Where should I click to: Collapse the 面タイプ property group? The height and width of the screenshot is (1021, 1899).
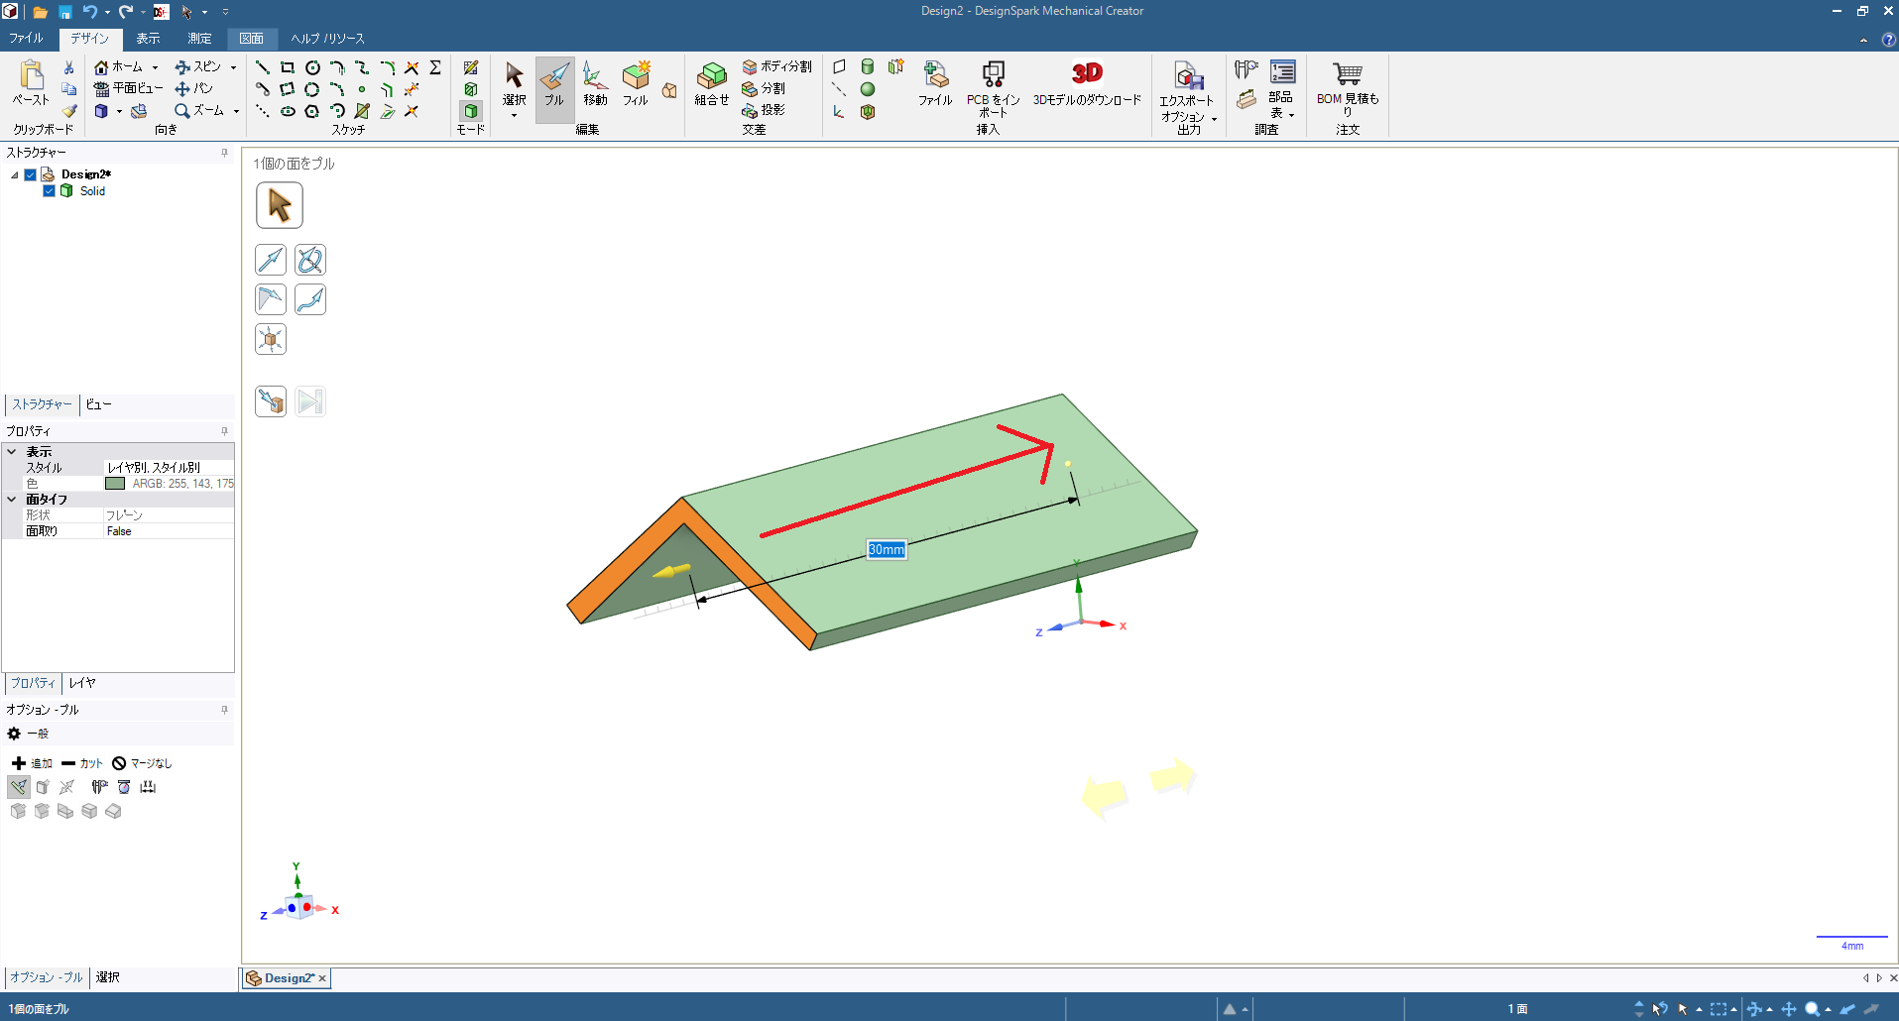[12, 500]
